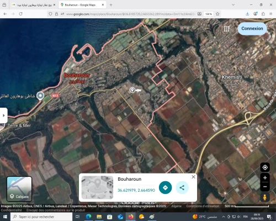Close the Arabic-titled first tab
Screen dimensions: 276x221
click(54, 5)
